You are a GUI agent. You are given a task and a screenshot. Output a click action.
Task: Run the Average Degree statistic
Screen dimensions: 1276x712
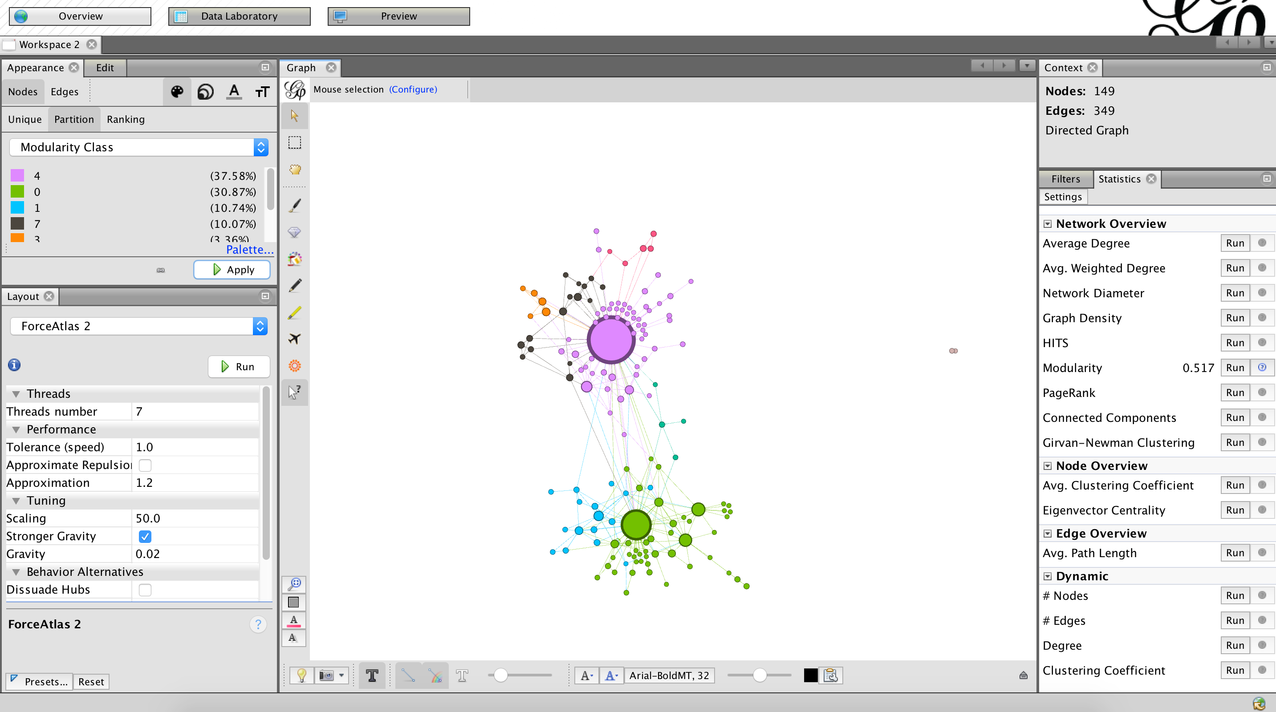coord(1235,243)
